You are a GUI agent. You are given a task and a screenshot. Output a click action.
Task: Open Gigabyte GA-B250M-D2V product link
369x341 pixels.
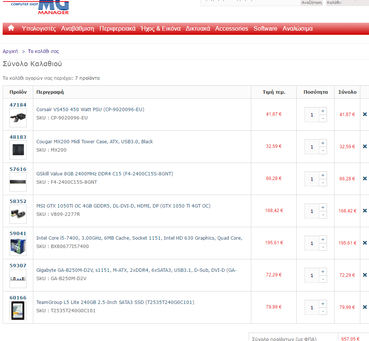137,270
